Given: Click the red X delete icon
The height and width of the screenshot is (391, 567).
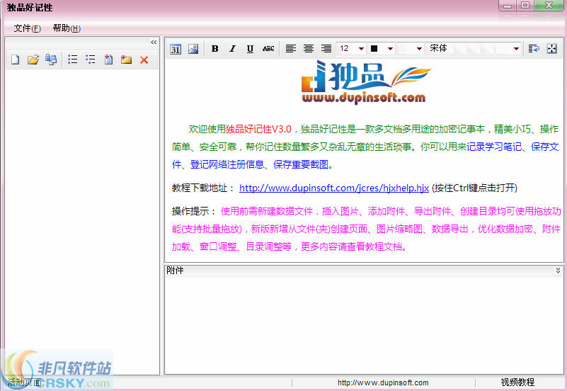Looking at the screenshot, I should (x=144, y=59).
